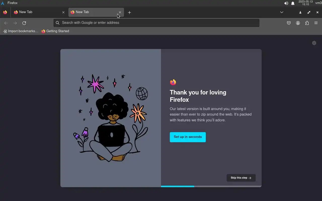The height and width of the screenshot is (201, 322).
Task: Click the vm3 user label
Action: point(318,3)
